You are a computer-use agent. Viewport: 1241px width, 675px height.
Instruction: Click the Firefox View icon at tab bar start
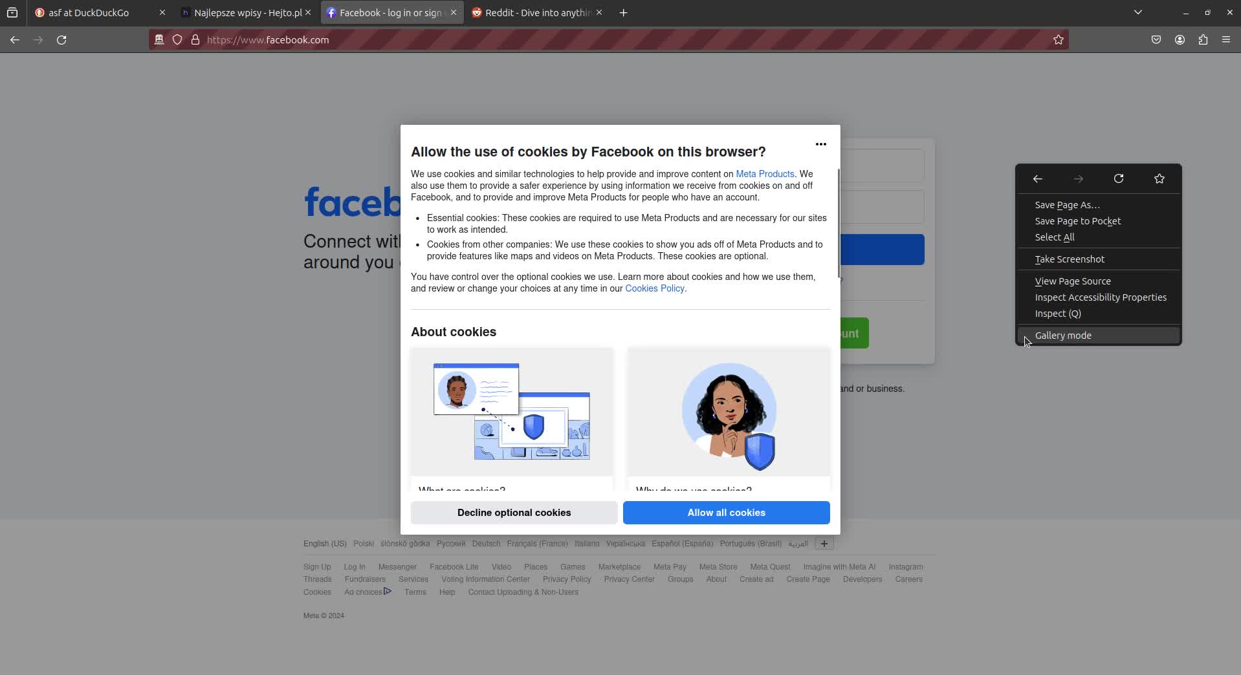[x=12, y=12]
